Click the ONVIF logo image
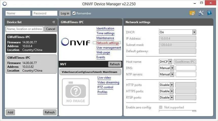Screen dimensions: 218x121 (75, 42)
